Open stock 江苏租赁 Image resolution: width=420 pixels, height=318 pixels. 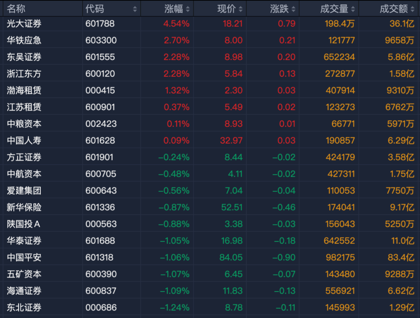24,107
